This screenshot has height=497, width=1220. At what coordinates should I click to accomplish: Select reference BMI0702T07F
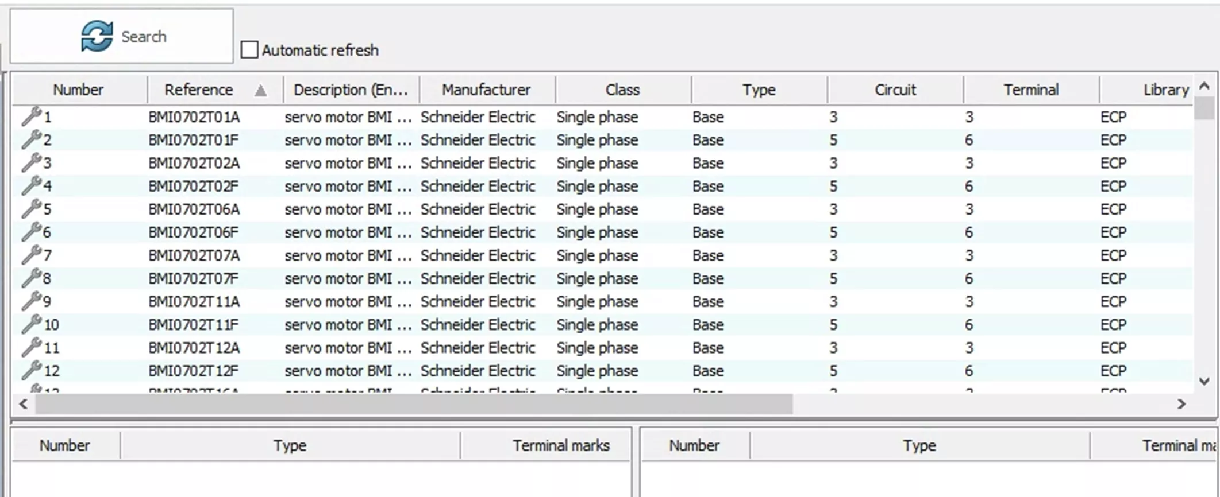pos(194,278)
